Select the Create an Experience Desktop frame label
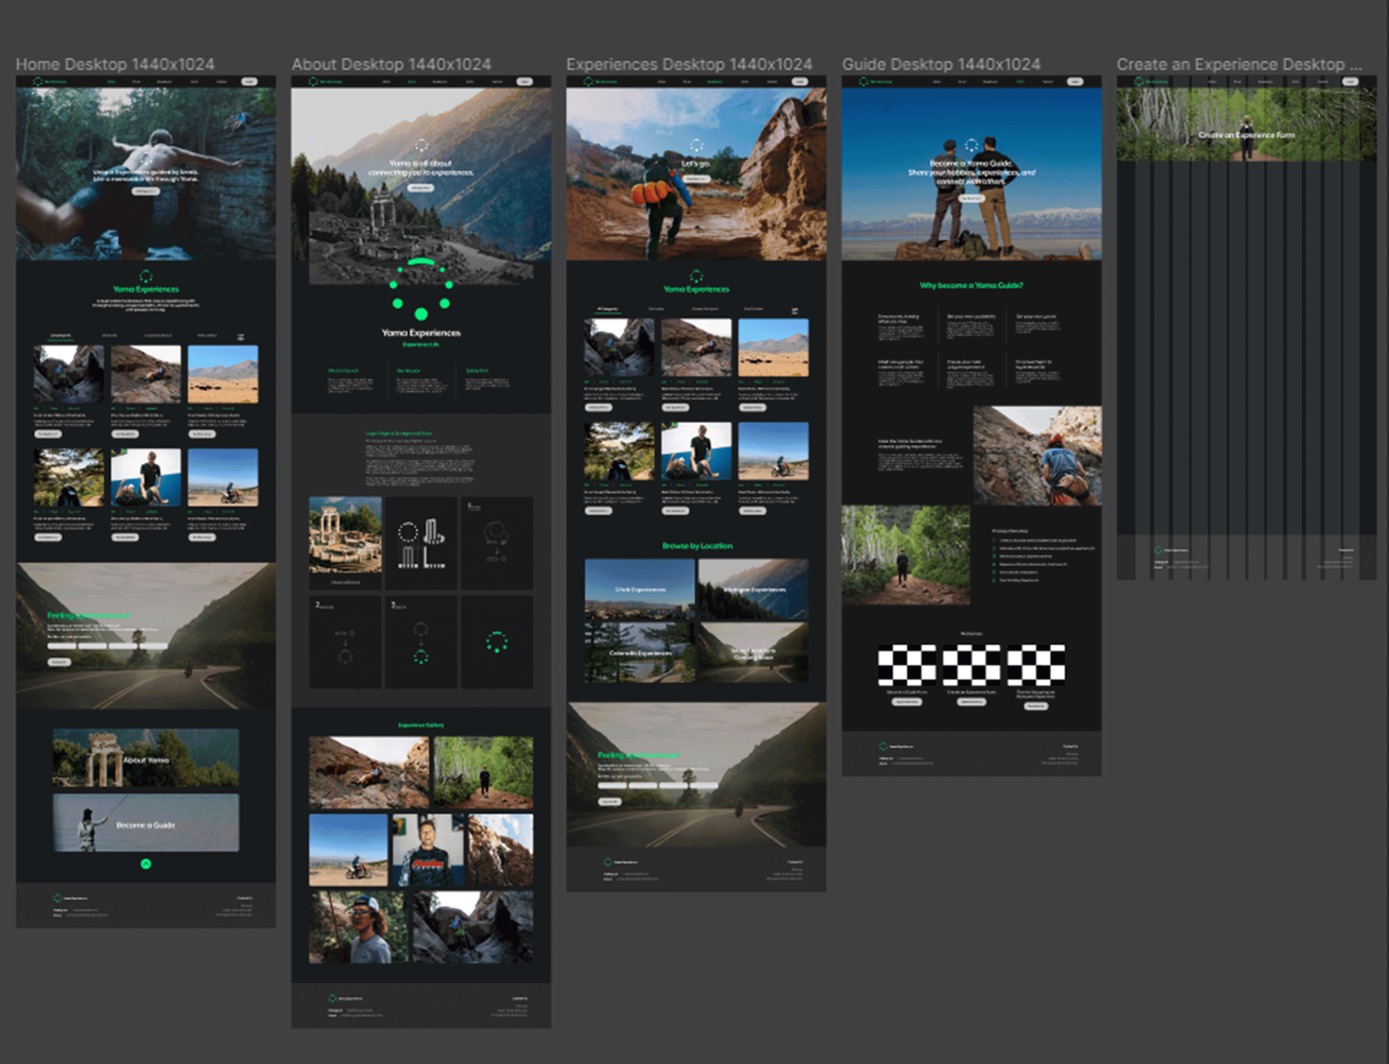 pyautogui.click(x=1239, y=64)
